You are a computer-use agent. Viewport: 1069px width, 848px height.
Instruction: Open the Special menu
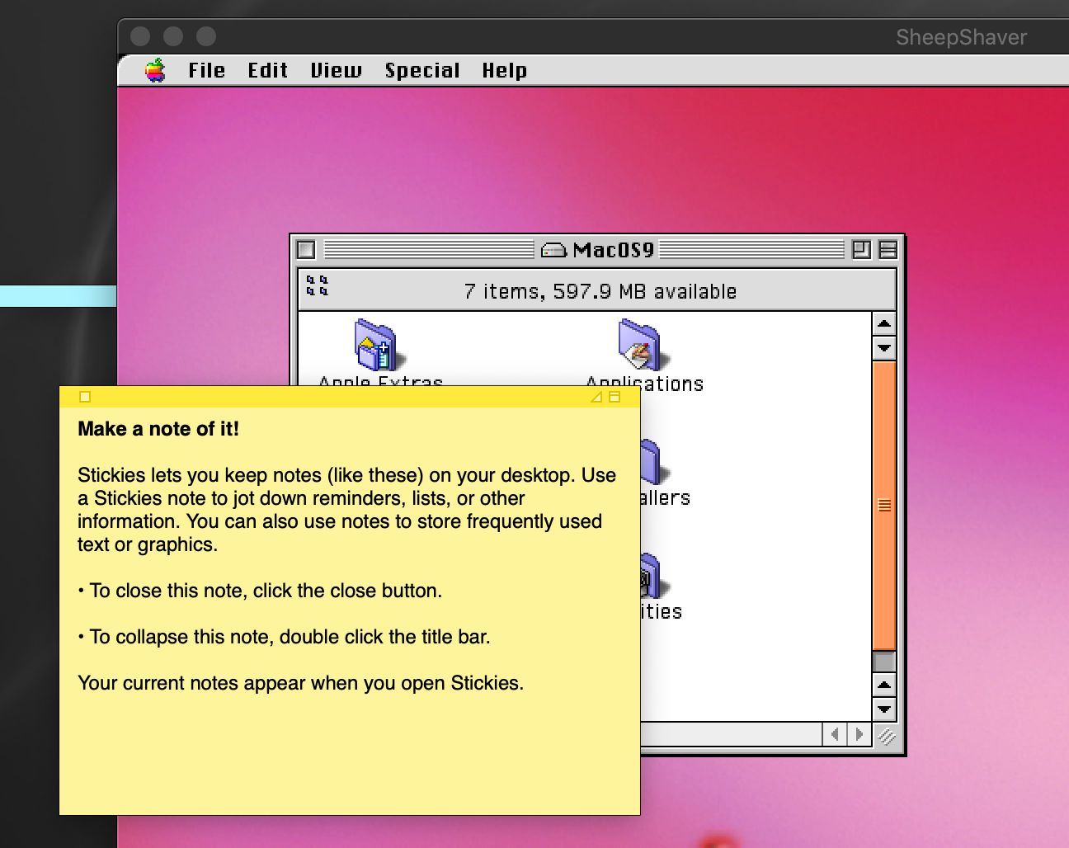pyautogui.click(x=422, y=70)
